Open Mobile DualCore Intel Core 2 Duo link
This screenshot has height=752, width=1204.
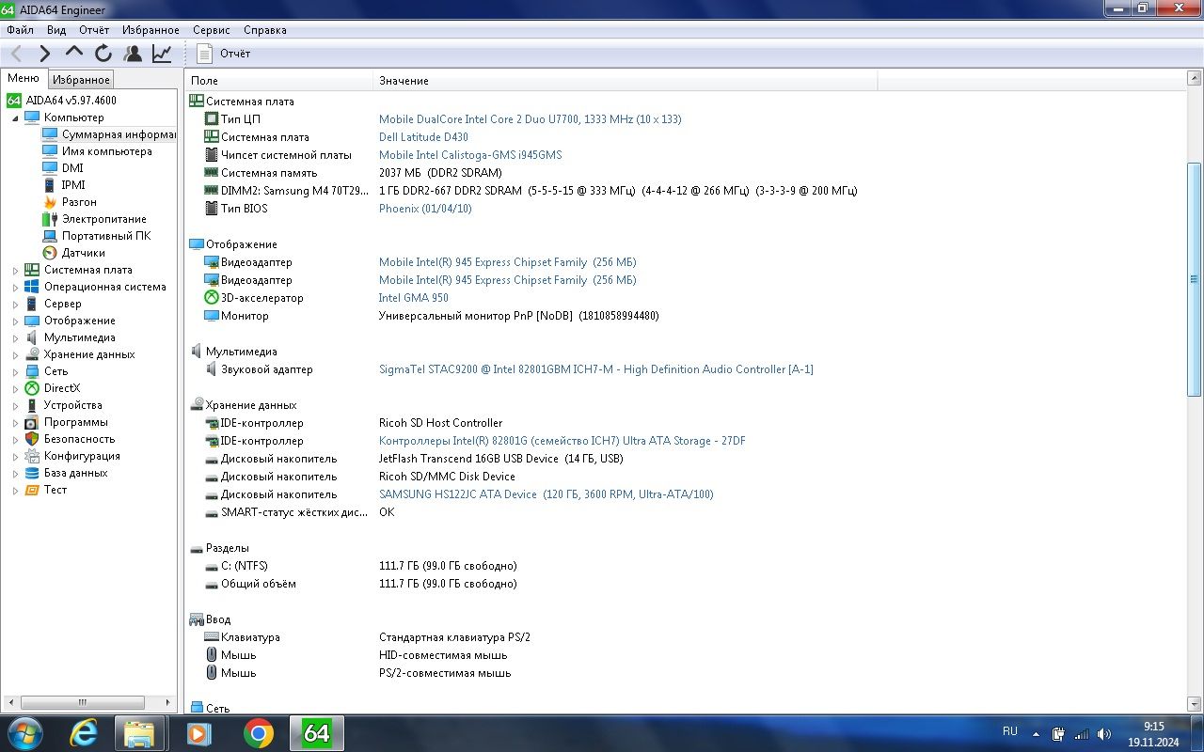click(530, 119)
